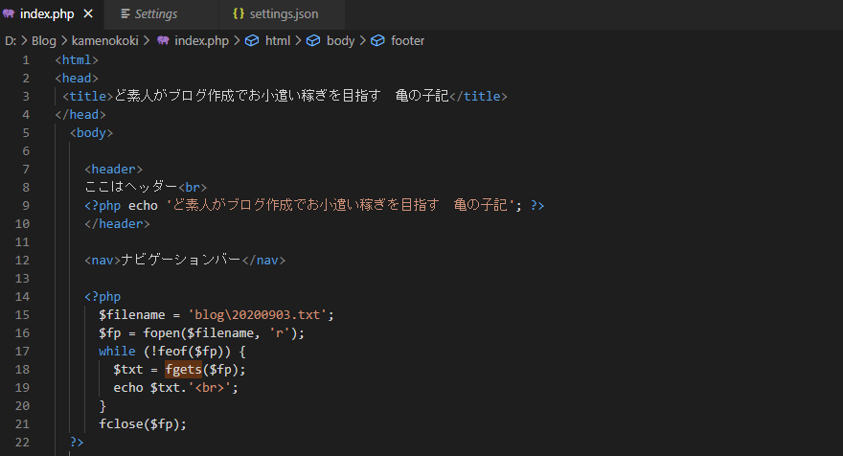Click the '<br>' string on line 19

click(x=209, y=388)
